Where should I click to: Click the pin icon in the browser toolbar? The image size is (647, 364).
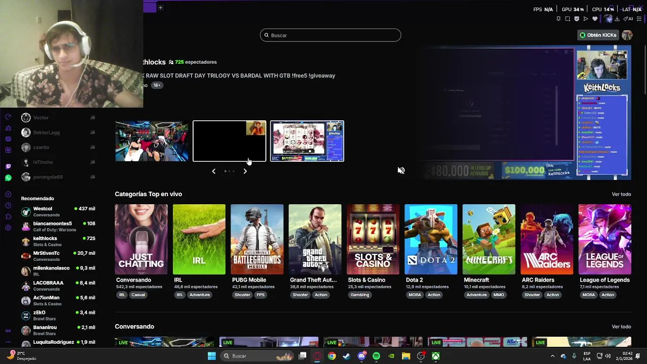click(558, 19)
